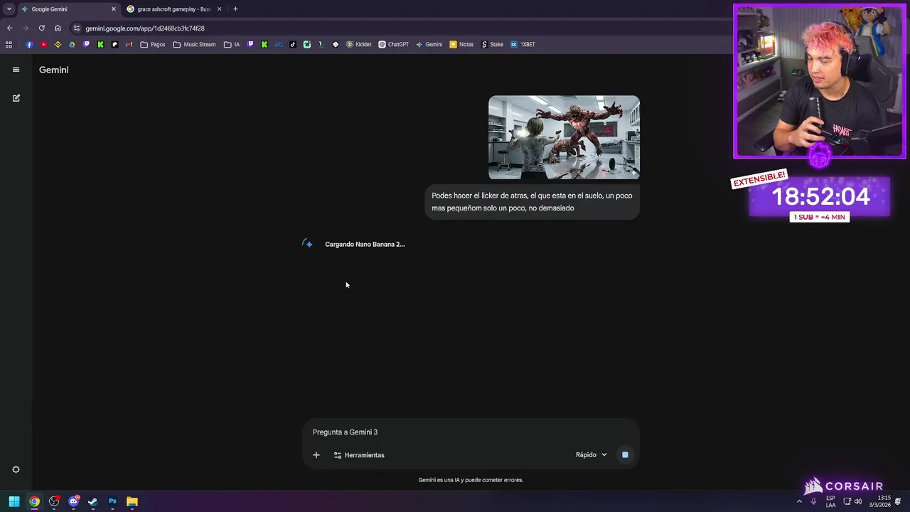Open the Meta AI bookmark

(279, 44)
